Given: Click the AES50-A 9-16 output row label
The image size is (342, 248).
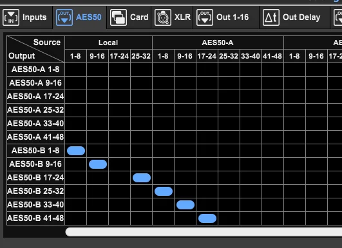Looking at the screenshot, I should click(x=35, y=83).
